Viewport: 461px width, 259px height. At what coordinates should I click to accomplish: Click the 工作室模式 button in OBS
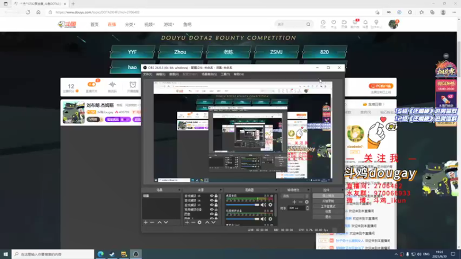coord(328,207)
